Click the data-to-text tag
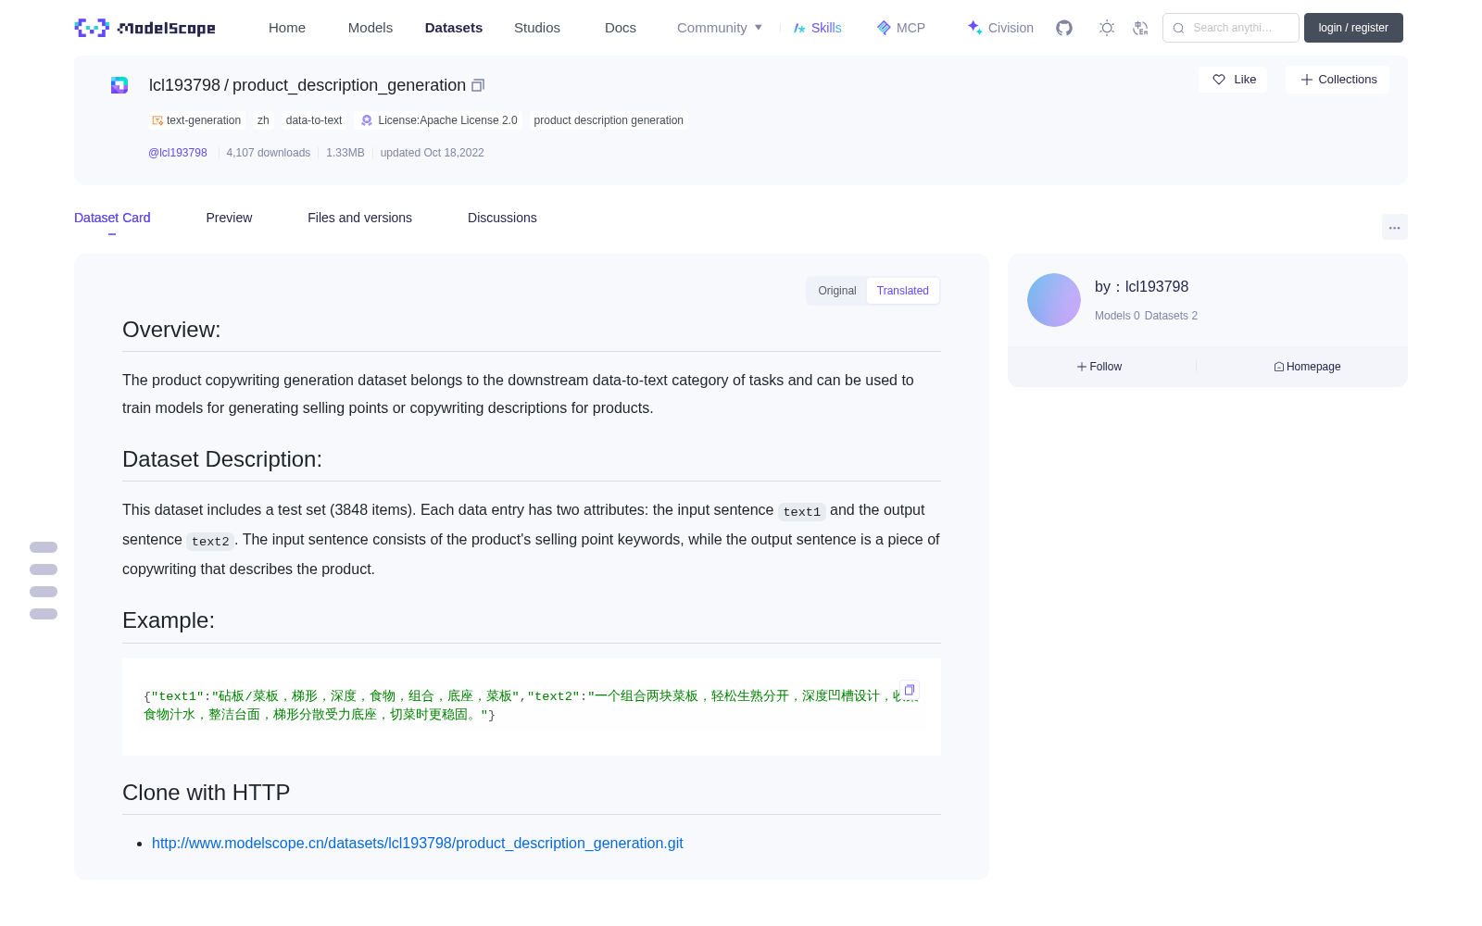This screenshot has width=1482, height=926. [314, 120]
